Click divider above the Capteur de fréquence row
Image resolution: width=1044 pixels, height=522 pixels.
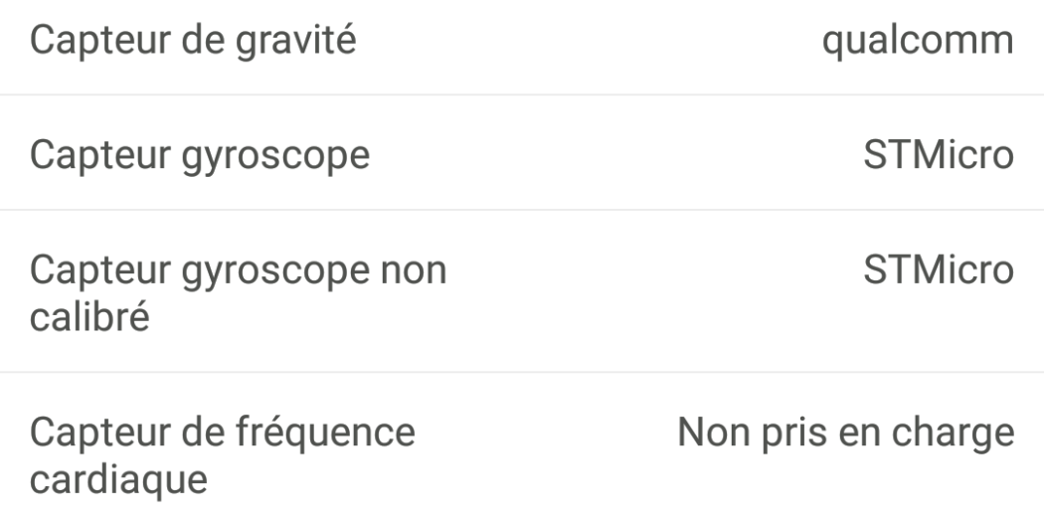522,373
